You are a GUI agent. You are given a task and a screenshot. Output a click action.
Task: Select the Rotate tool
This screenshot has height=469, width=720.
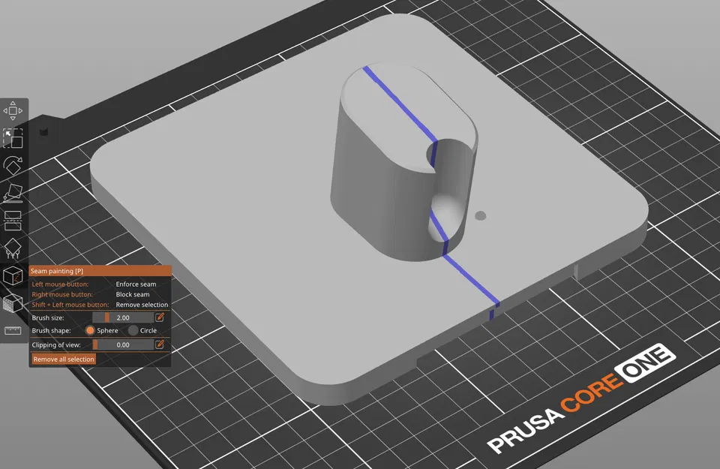point(13,166)
